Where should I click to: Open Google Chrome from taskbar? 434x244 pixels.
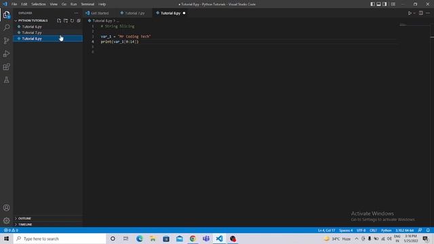point(193,239)
